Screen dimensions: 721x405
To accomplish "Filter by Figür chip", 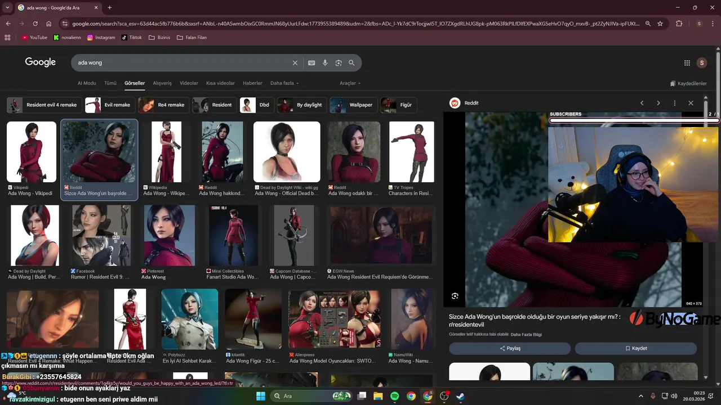I will click(398, 105).
